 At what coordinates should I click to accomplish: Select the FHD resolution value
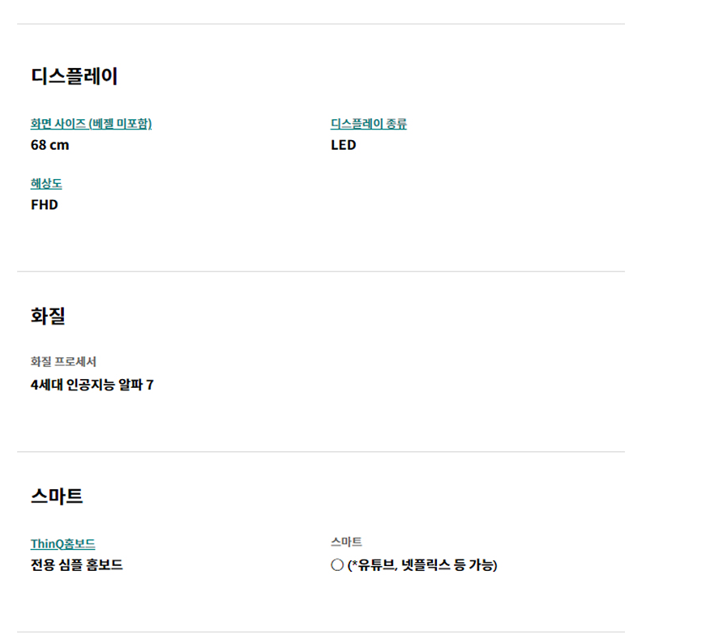tap(45, 205)
